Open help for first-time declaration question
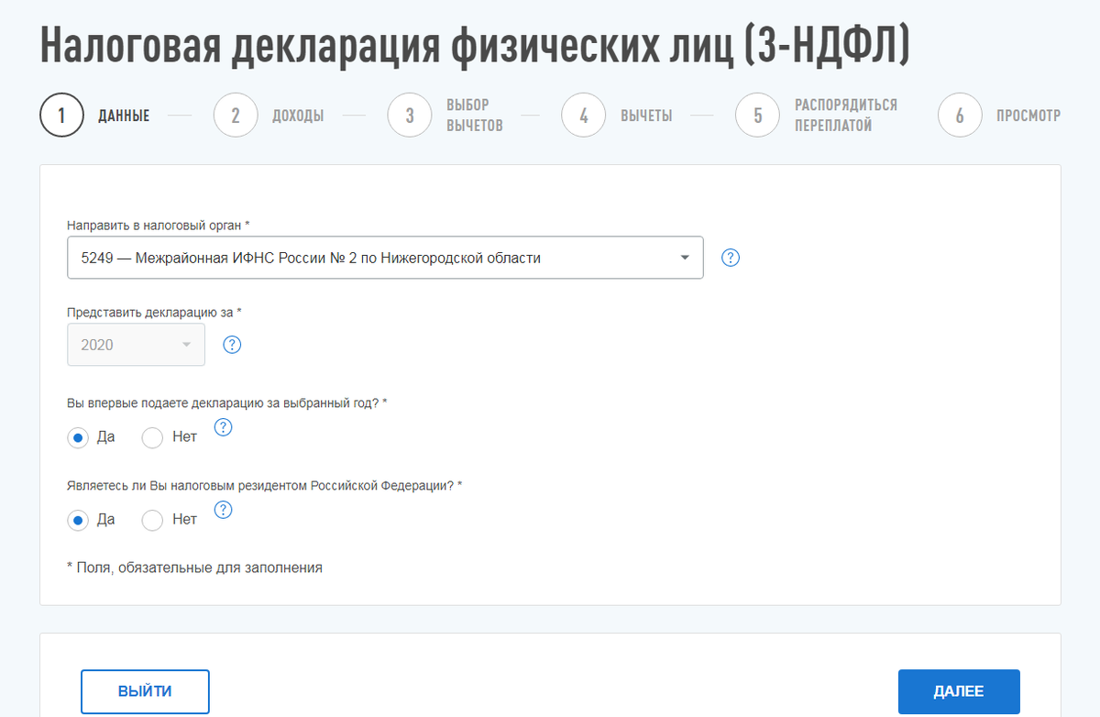This screenshot has width=1100, height=717. click(223, 426)
